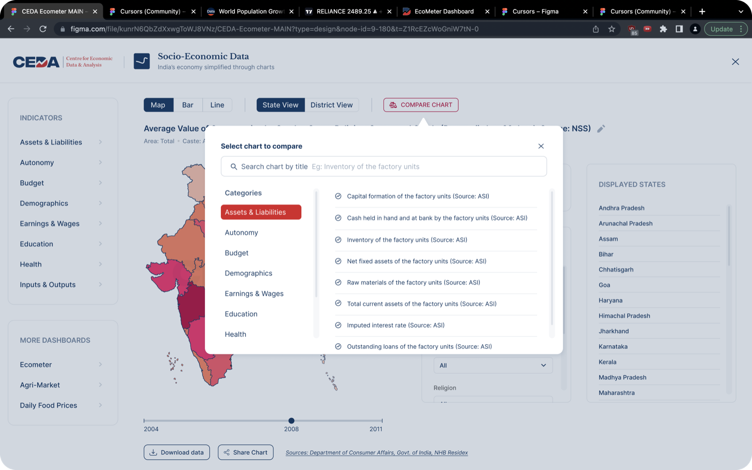
Task: Switch to the Bar chart type
Action: [x=188, y=105]
